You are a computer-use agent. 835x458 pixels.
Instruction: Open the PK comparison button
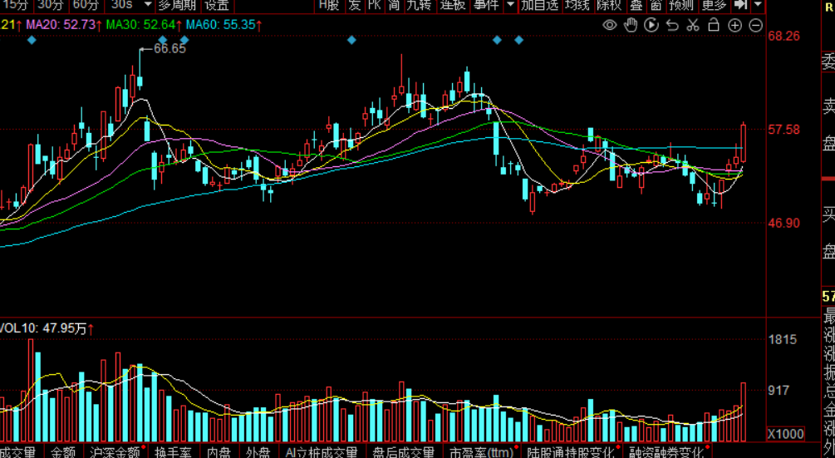pos(375,5)
